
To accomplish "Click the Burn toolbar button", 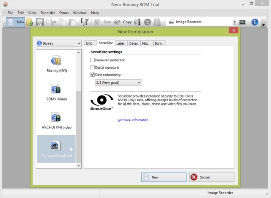I will tap(103, 22).
